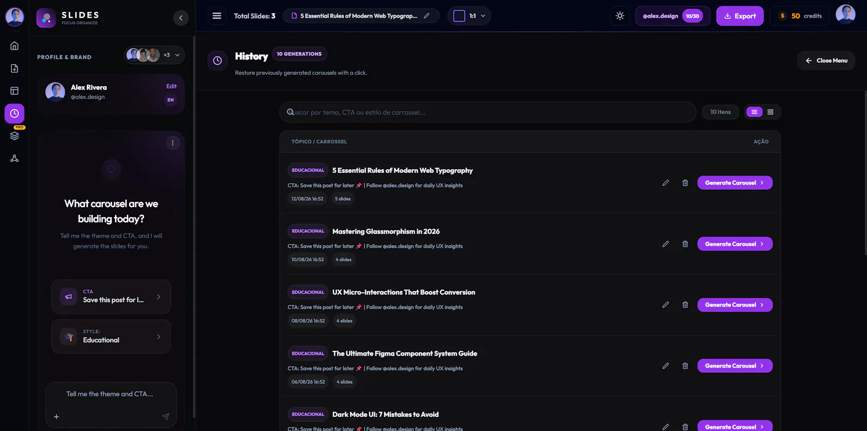Edit Mastering Glassmorphism in 2026 entry
The width and height of the screenshot is (867, 431).
pos(665,244)
